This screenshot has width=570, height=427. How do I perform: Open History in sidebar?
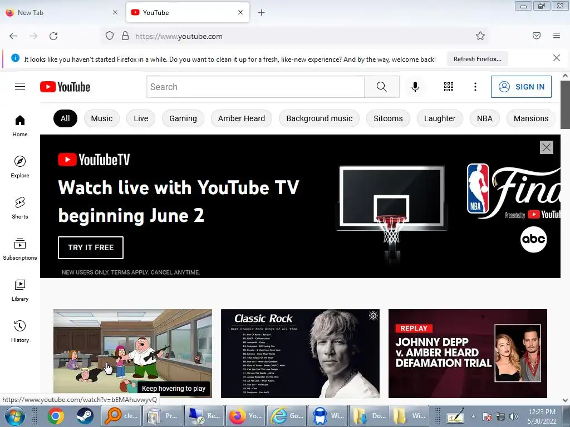[x=20, y=331]
